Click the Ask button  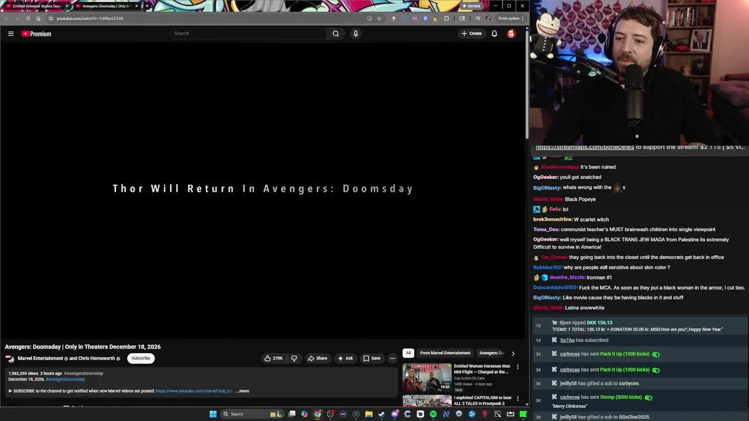(x=345, y=358)
